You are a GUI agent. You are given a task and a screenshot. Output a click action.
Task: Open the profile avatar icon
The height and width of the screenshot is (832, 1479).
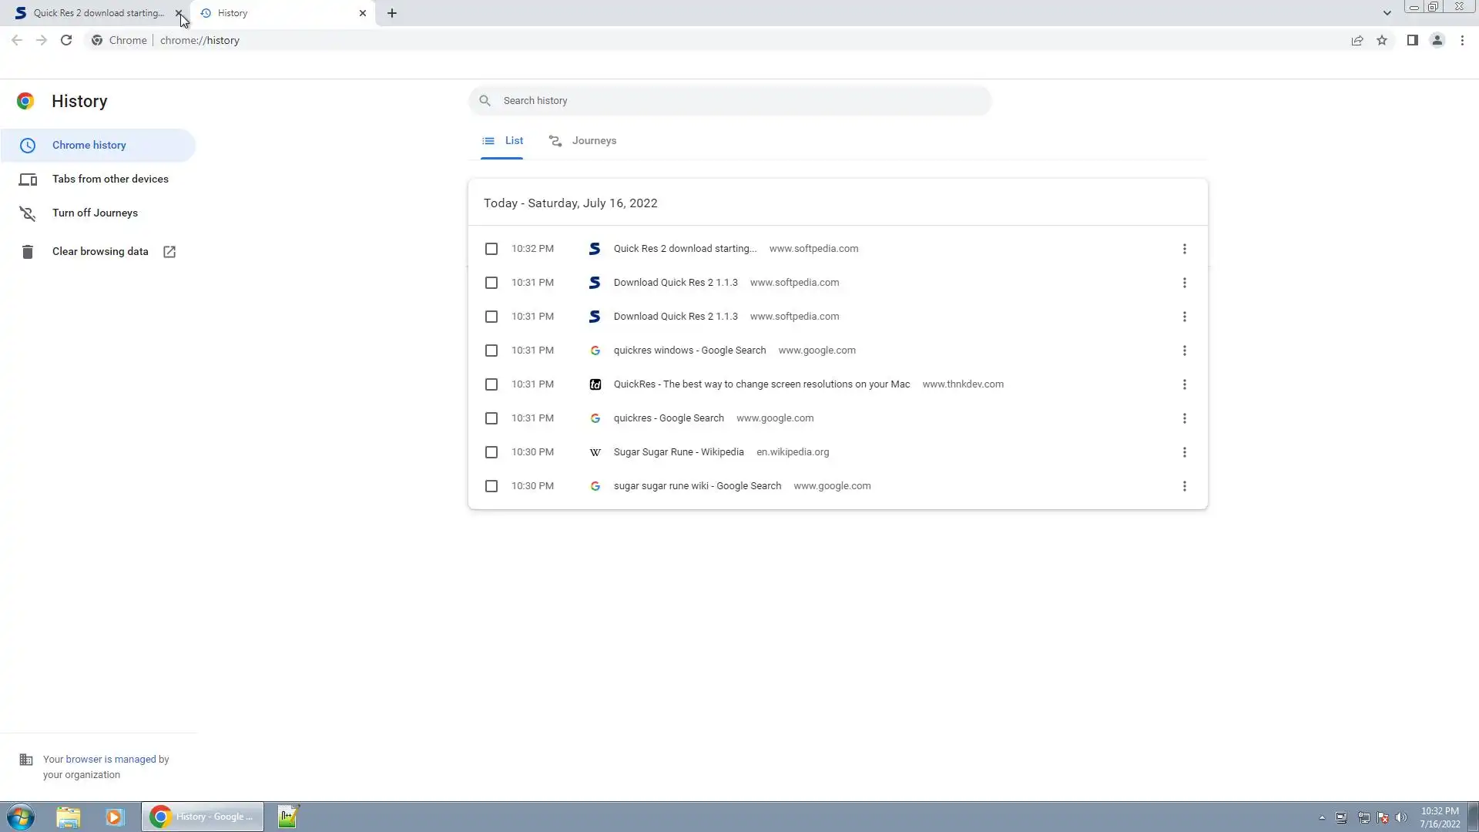click(1437, 40)
